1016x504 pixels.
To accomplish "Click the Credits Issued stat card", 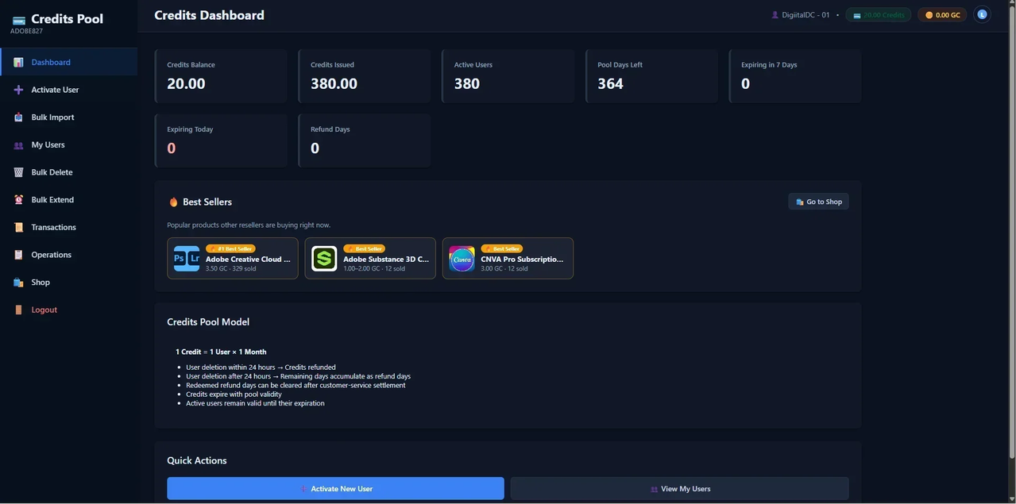I will 365,76.
